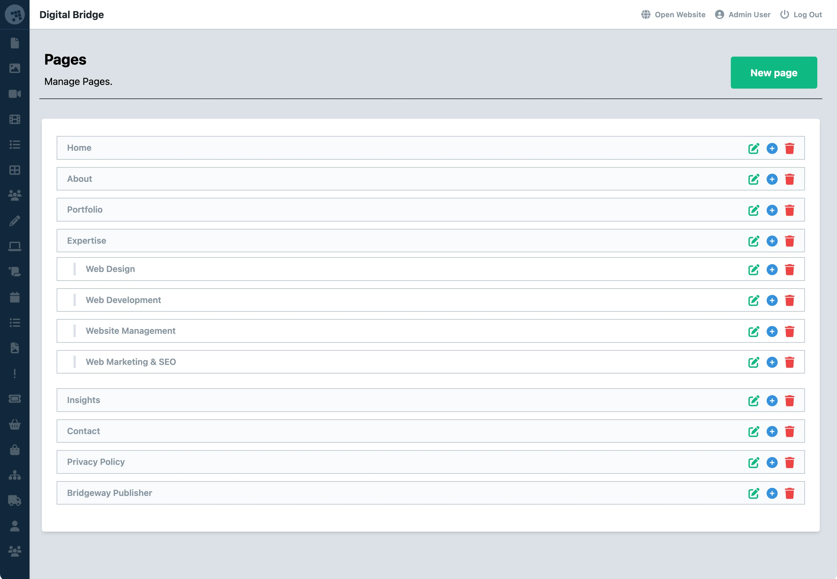The width and height of the screenshot is (837, 579).
Task: Open the bottom user group sidebar icon
Action: coord(14,551)
